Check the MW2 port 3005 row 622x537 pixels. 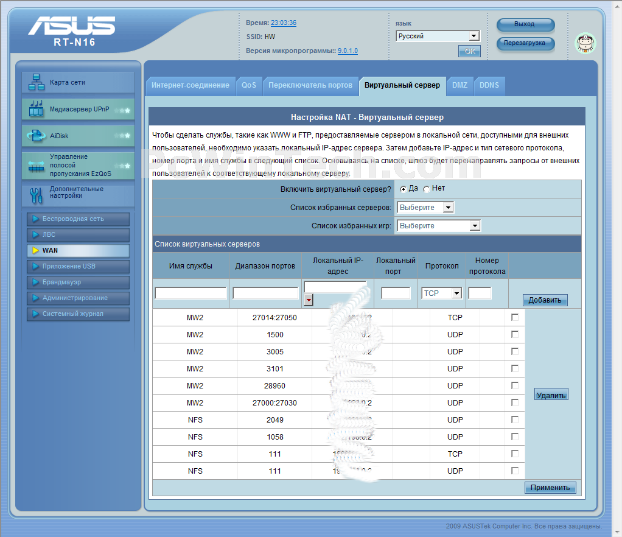click(x=515, y=351)
